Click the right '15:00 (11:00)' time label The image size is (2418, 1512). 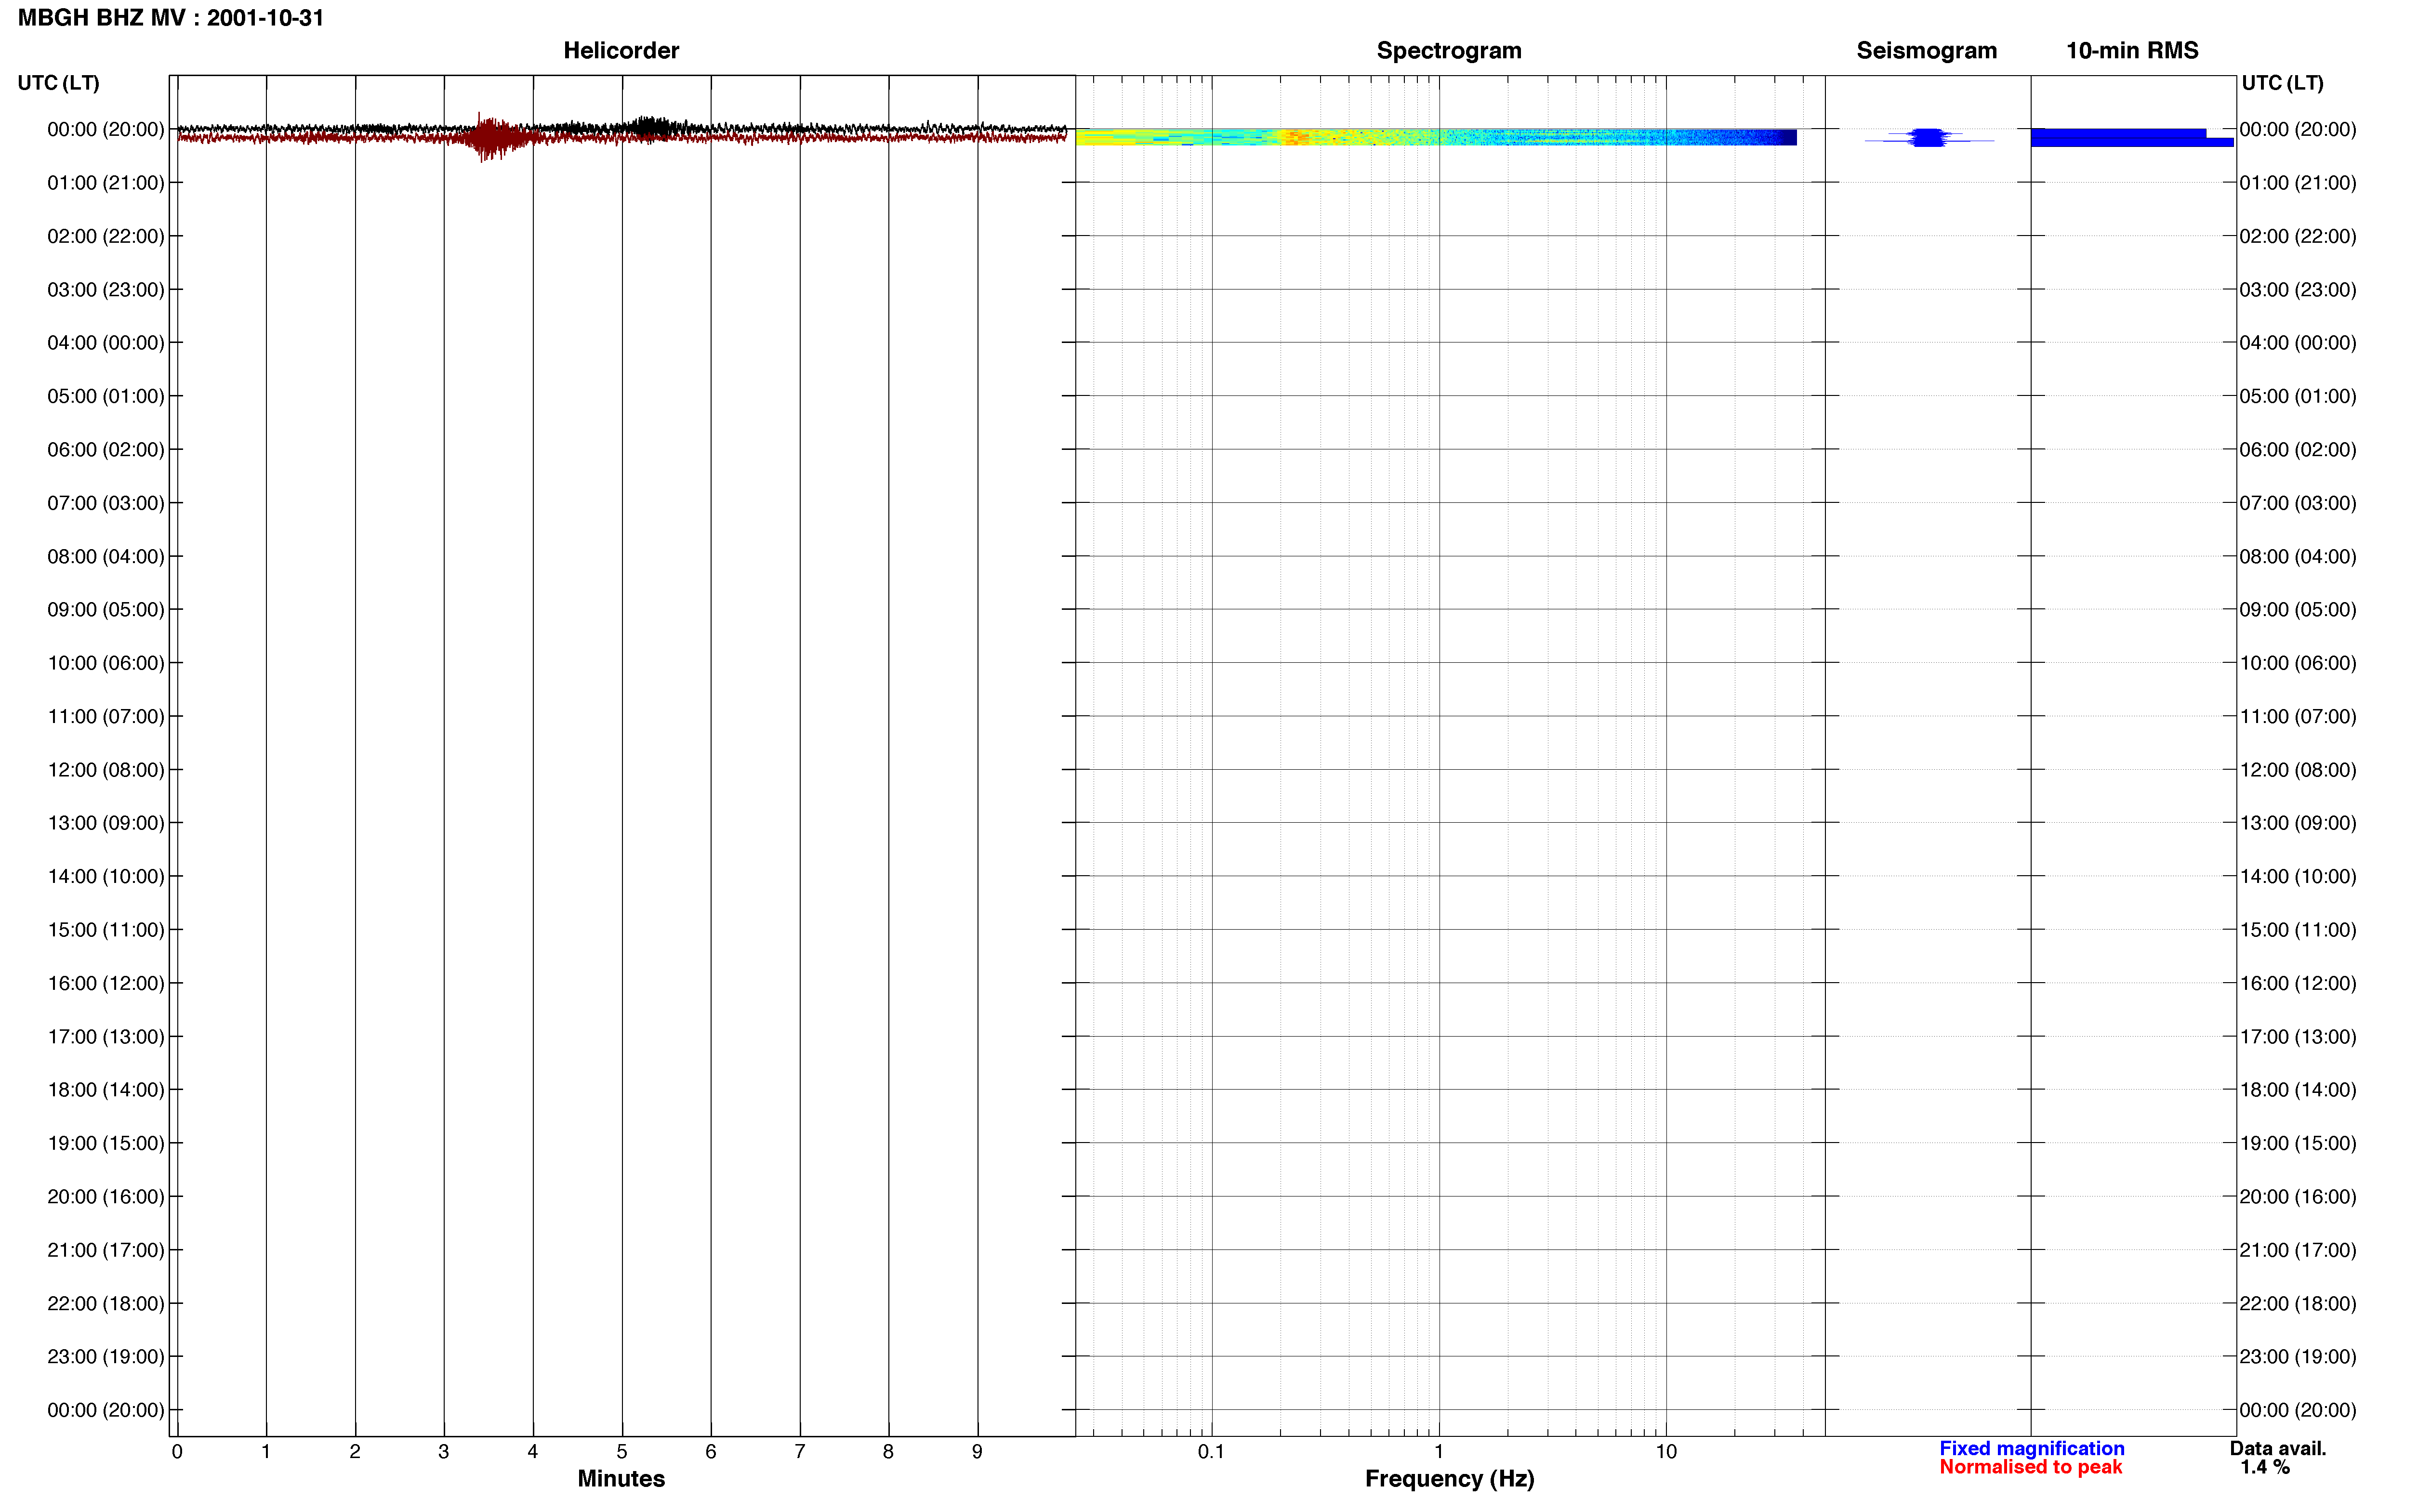(x=2298, y=930)
